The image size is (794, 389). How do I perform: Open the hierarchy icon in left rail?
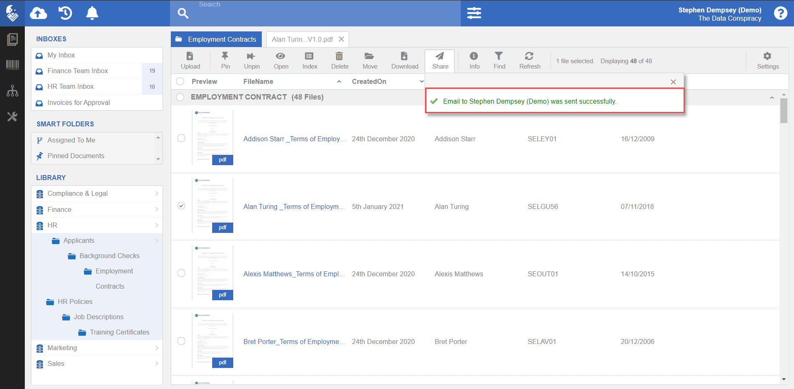pos(12,91)
